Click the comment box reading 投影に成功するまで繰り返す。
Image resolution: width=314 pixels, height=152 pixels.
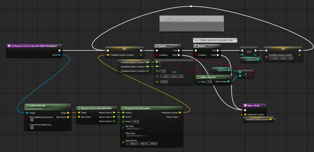pyautogui.click(x=192, y=24)
